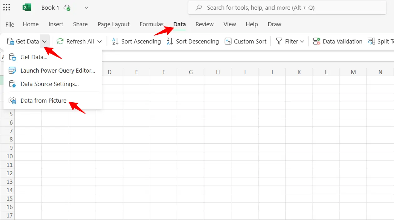Viewport: 394px width, 220px height.
Task: Click the cloud saved status icon
Action: (67, 8)
